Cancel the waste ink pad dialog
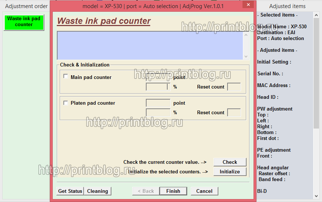 204,191
